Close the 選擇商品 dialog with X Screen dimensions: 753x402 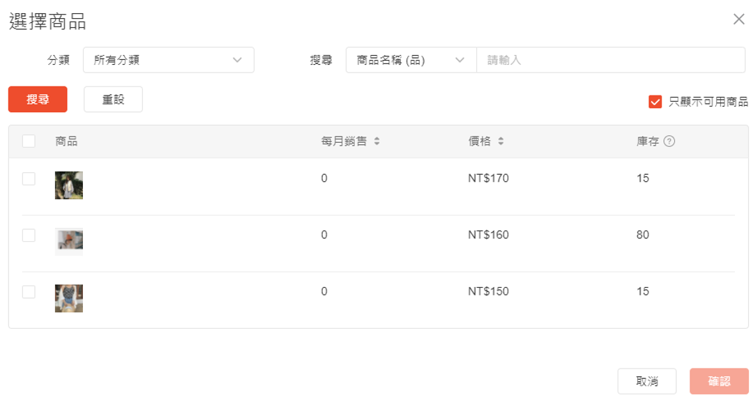tap(739, 20)
